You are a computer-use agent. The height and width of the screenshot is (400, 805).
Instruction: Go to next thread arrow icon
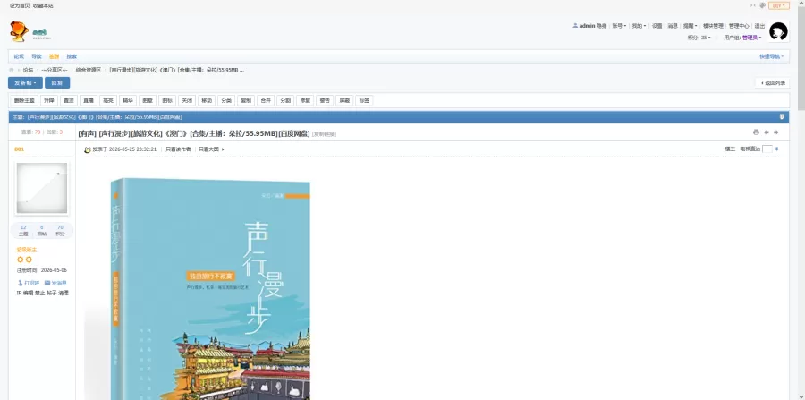(x=775, y=132)
